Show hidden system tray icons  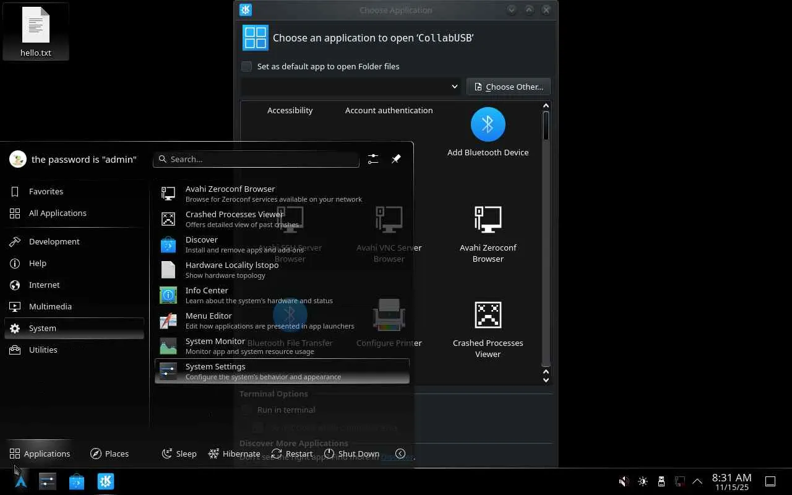(697, 481)
